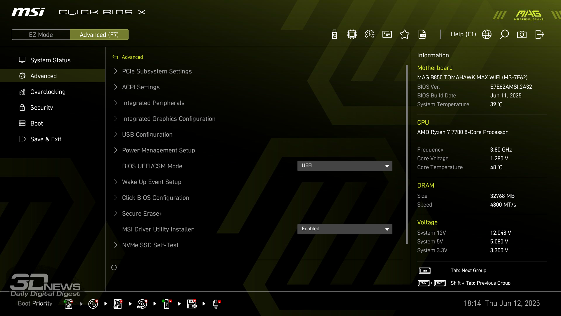
Task: Open the BIOS UEFI/CSM Mode dropdown
Action: tap(345, 166)
